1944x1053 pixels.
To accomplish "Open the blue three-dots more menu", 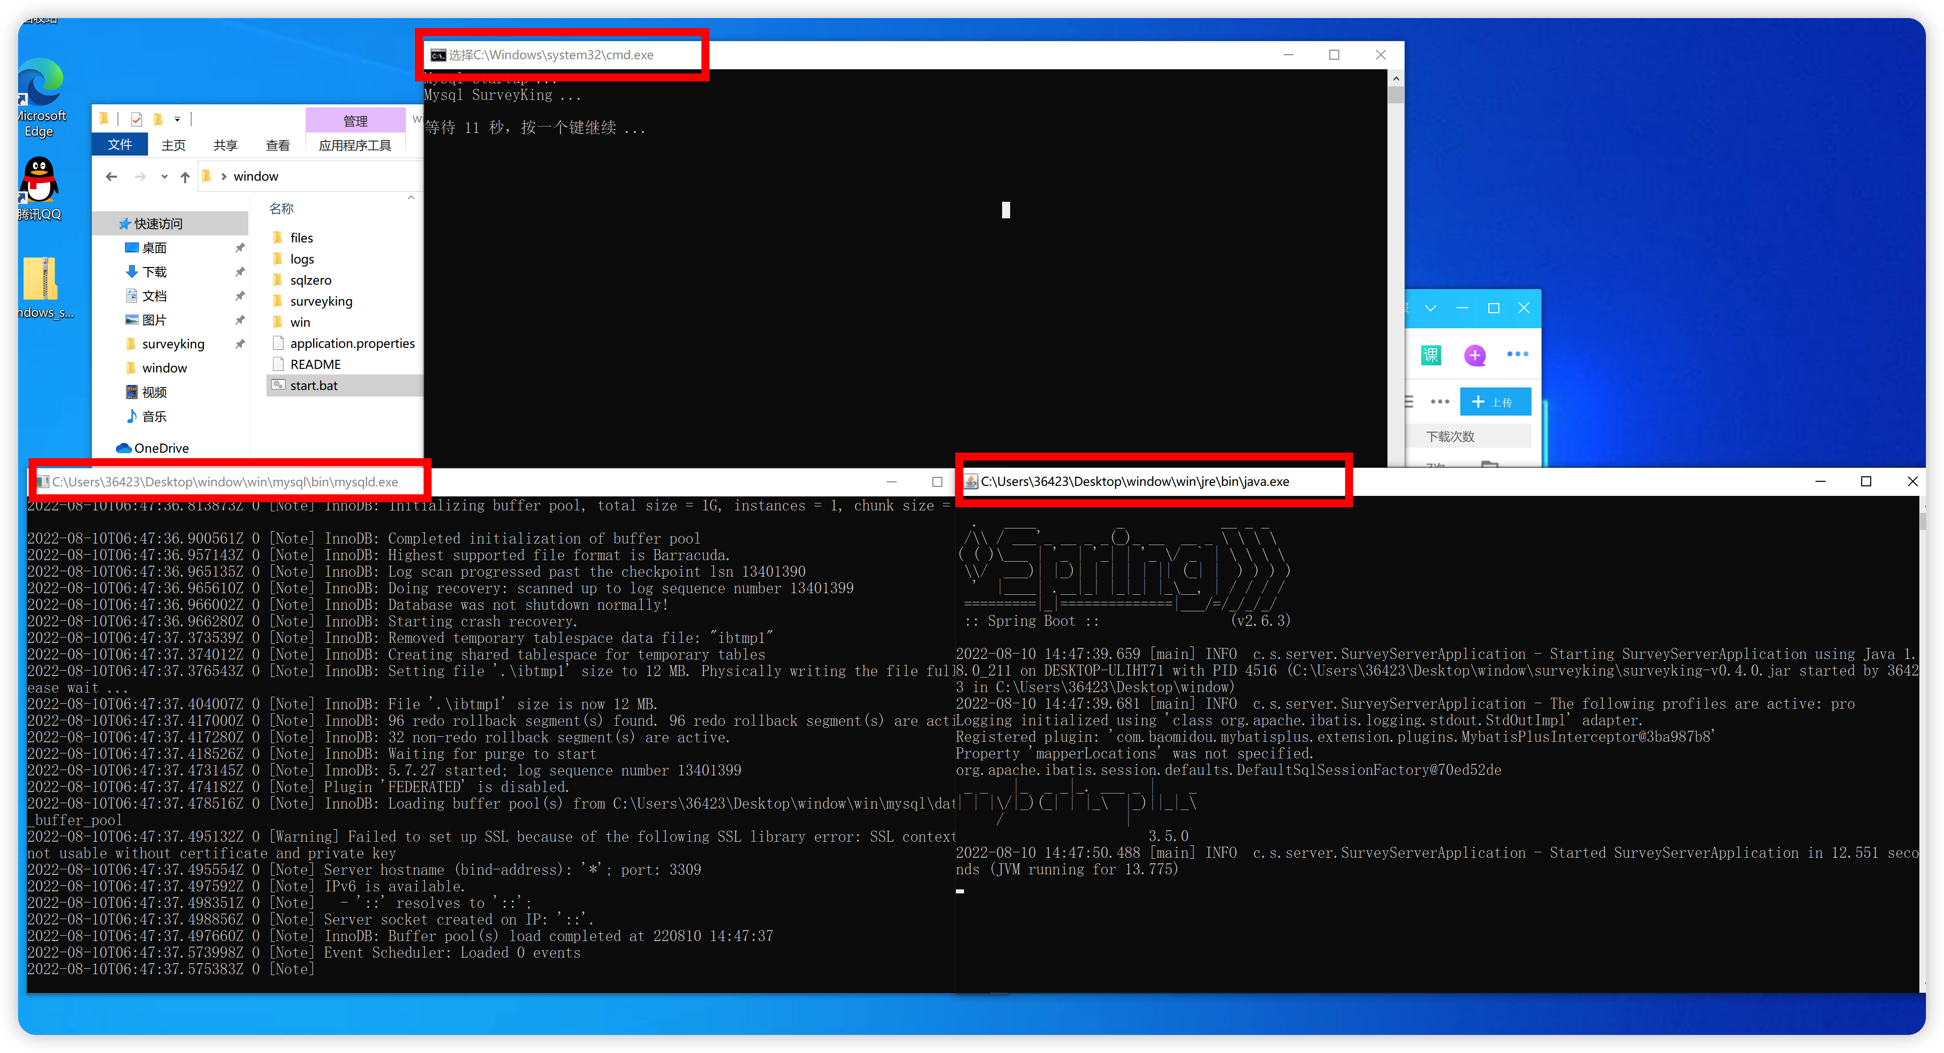I will (x=1517, y=354).
